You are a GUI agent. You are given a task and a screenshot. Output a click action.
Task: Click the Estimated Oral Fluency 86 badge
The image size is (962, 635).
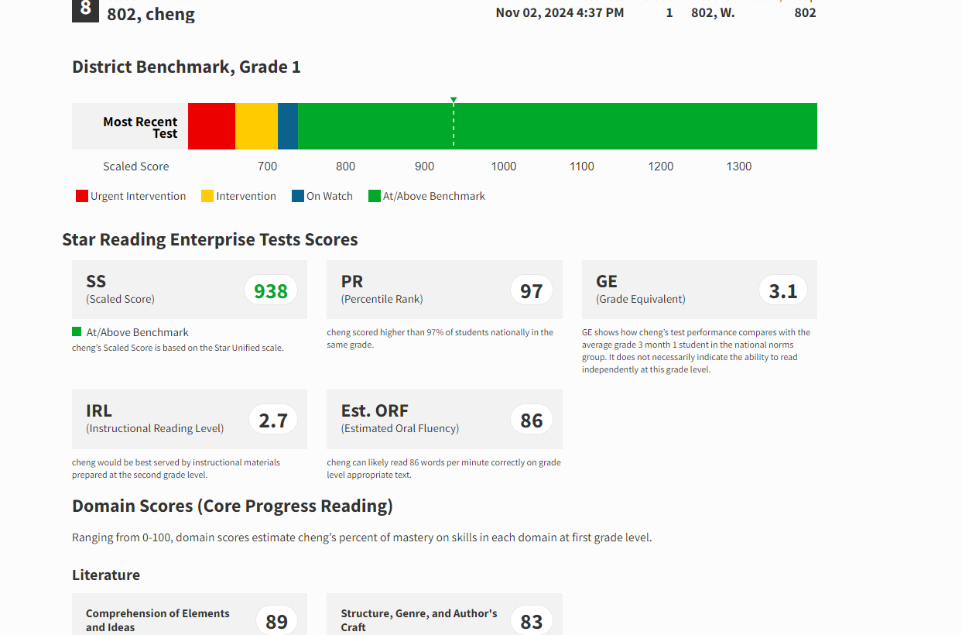click(x=531, y=420)
